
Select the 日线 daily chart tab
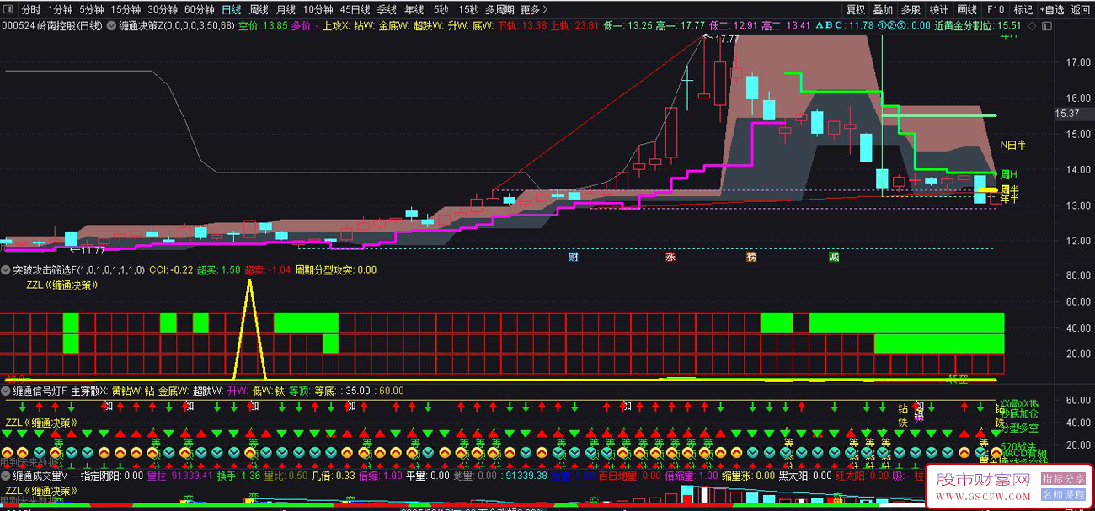pos(232,10)
